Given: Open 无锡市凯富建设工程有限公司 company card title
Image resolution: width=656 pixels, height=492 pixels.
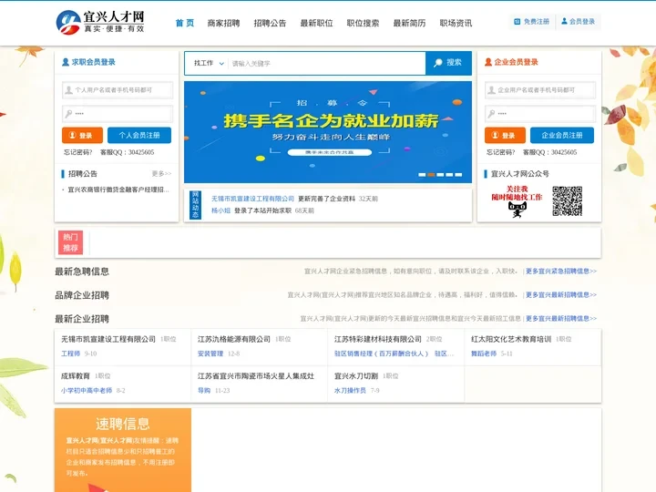Looking at the screenshot, I should coord(108,339).
